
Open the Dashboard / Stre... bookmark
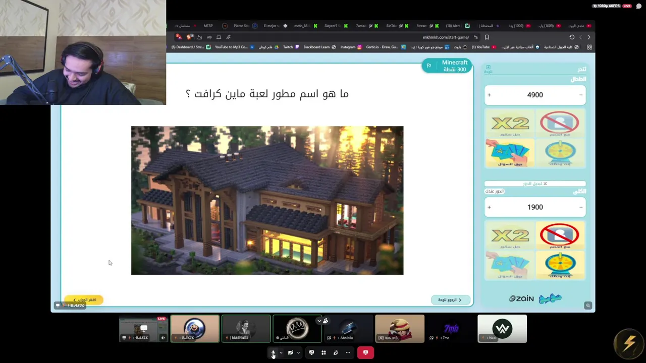191,47
